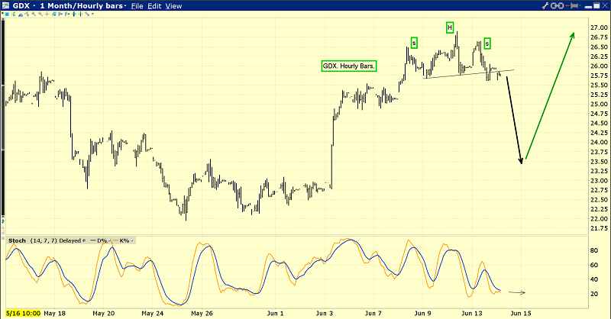Click the 27.00 price axis label
This screenshot has height=319, width=611.
pyautogui.click(x=599, y=27)
